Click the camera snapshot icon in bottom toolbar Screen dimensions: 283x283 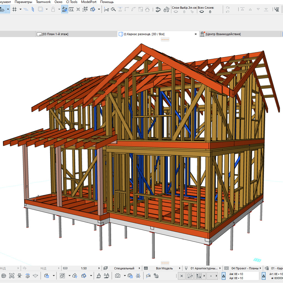[x=118, y=276]
